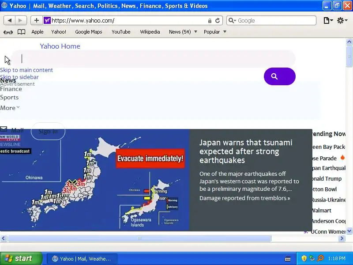Open the Google Maps bookmark

coord(89,32)
